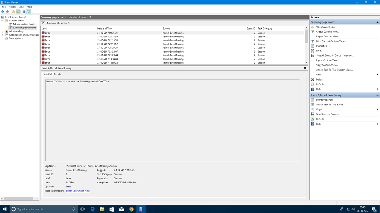Expand Applications and Services Logs node
Viewport: 380px width, 213px height.
click(x=3, y=35)
